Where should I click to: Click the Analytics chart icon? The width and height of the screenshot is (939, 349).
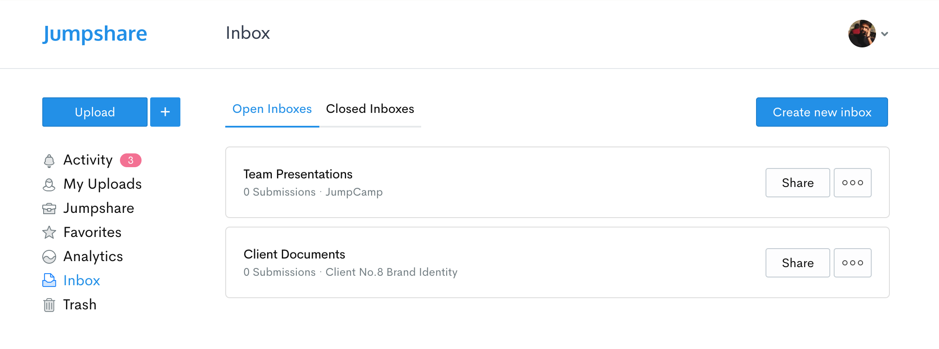tap(49, 257)
